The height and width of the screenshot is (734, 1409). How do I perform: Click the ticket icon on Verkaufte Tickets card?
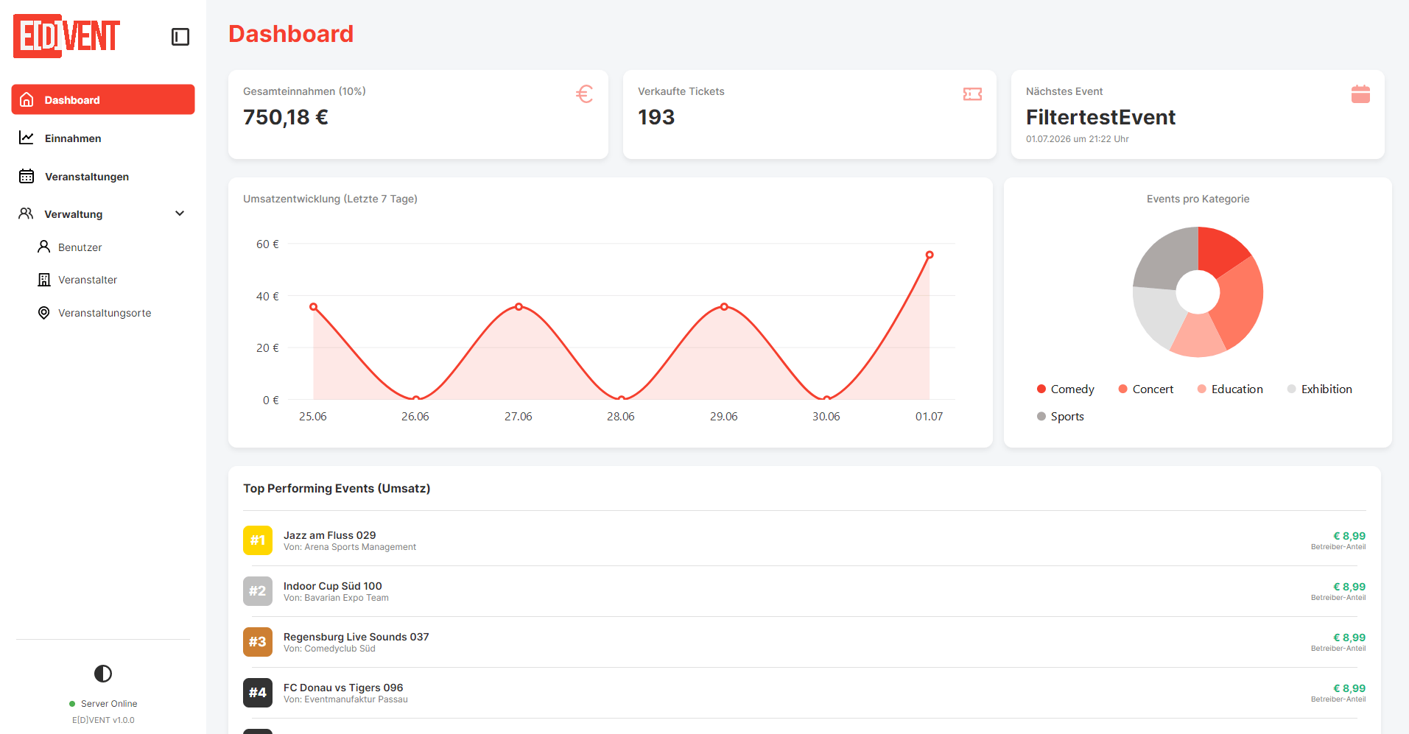pos(972,94)
